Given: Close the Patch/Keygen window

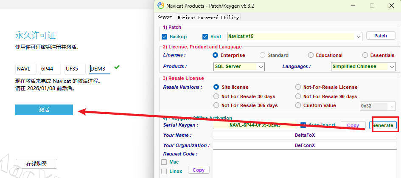Looking at the screenshot, I should tap(391, 6).
